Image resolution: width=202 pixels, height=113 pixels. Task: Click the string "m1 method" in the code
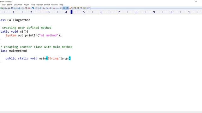click(x=49, y=35)
